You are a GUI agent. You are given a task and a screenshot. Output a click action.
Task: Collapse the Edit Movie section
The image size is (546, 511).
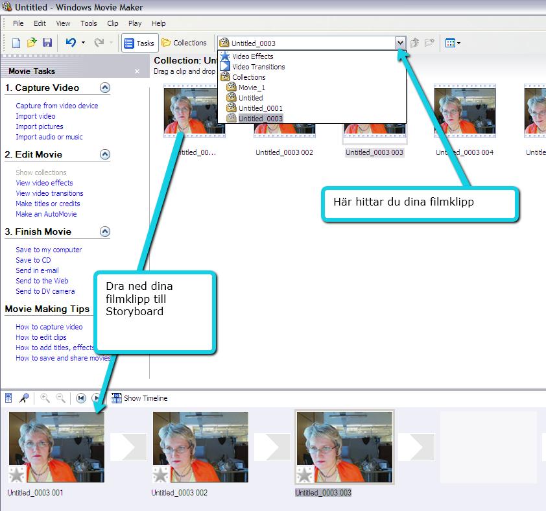(105, 154)
